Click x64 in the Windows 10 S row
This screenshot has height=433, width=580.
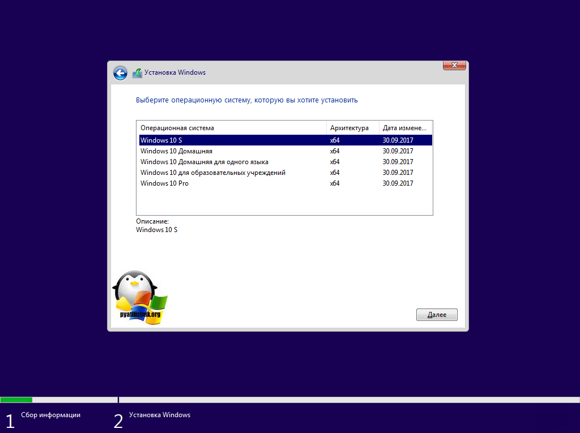[335, 140]
